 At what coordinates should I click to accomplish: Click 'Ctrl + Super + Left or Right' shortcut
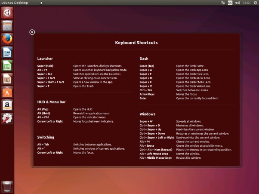tap(157, 138)
